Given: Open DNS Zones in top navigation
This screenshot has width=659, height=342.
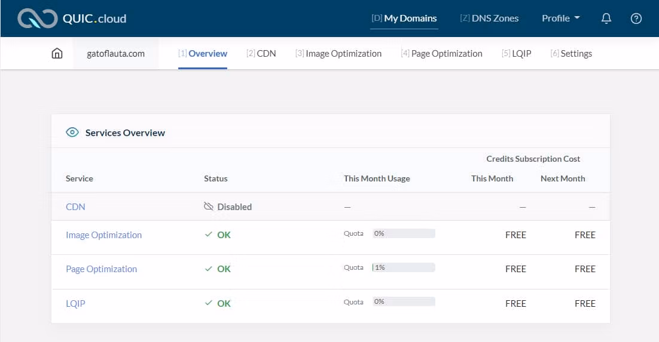Looking at the screenshot, I should (489, 19).
